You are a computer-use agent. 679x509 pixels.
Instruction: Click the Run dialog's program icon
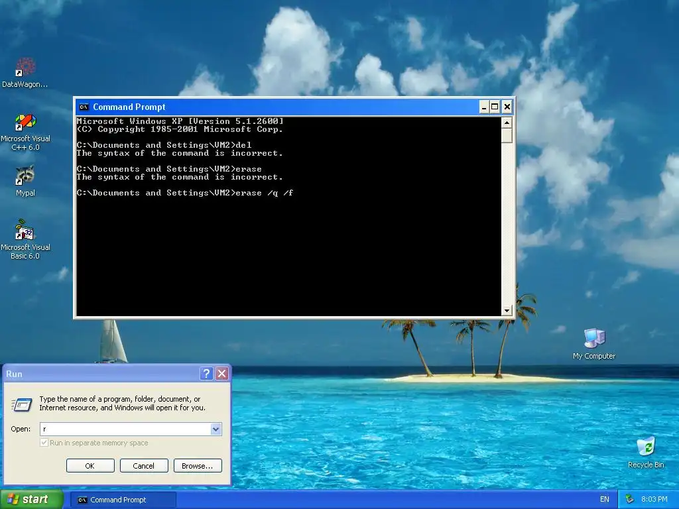pyautogui.click(x=21, y=404)
